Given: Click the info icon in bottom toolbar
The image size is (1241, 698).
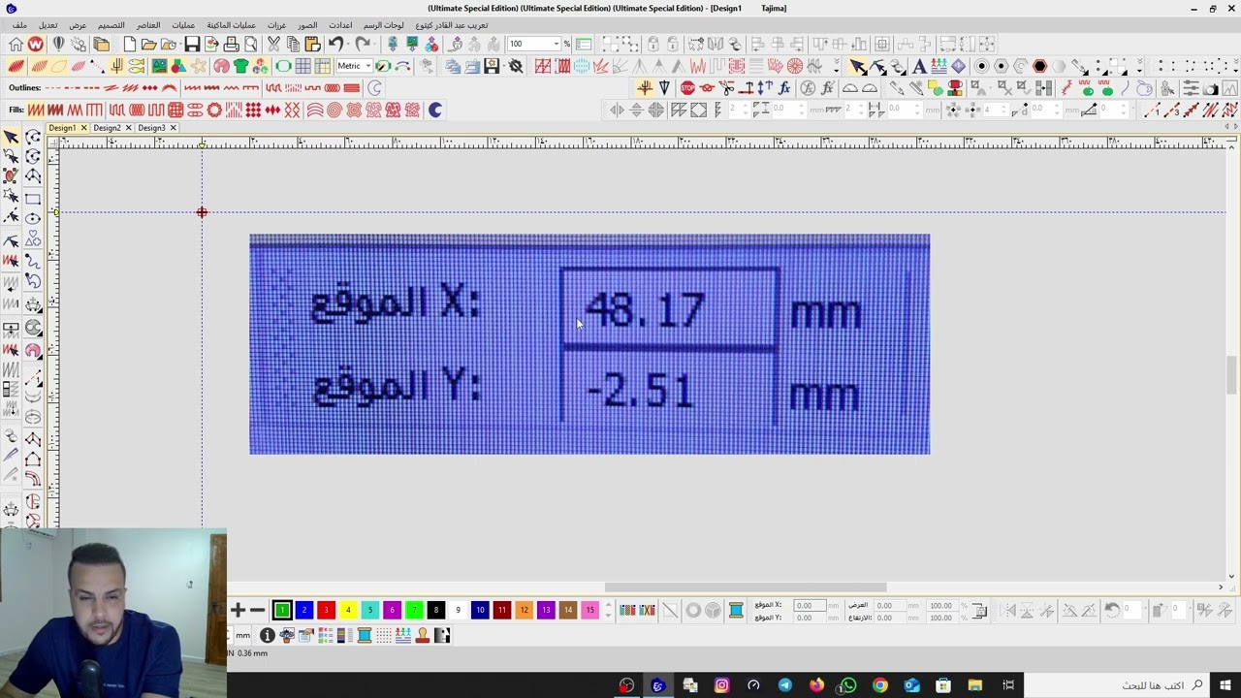Looking at the screenshot, I should tap(267, 635).
